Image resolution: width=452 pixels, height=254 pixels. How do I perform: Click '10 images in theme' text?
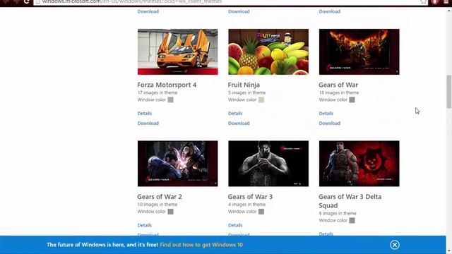click(157, 205)
